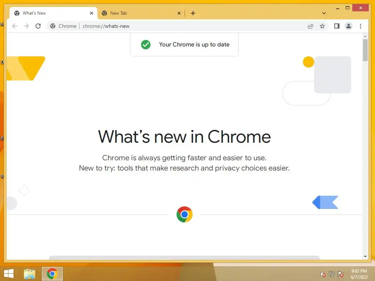Go back using the back arrow
375x281 pixels.
tap(15, 26)
